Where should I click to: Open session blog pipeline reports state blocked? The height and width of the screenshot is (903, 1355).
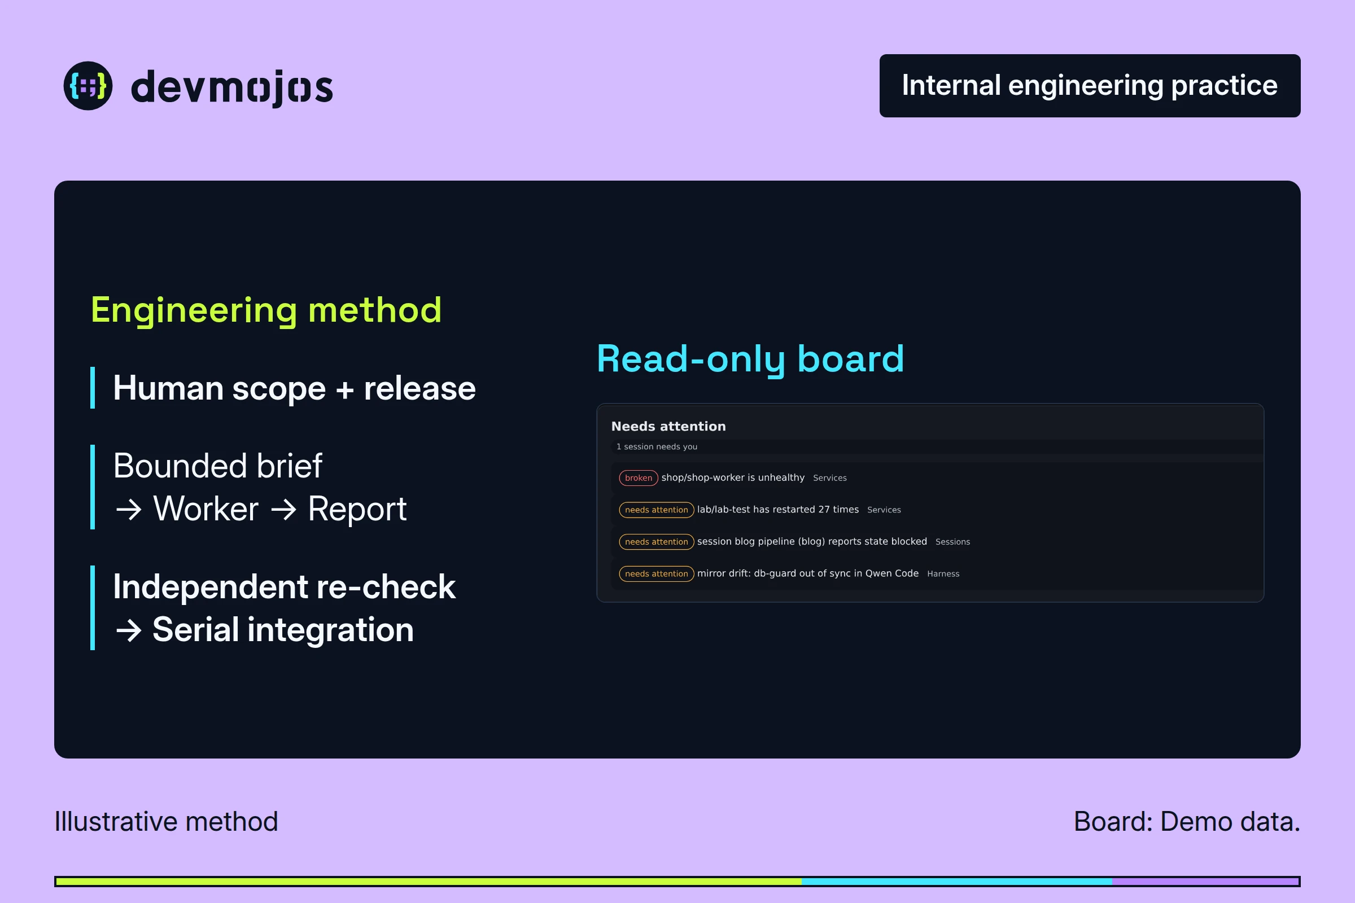click(x=937, y=542)
